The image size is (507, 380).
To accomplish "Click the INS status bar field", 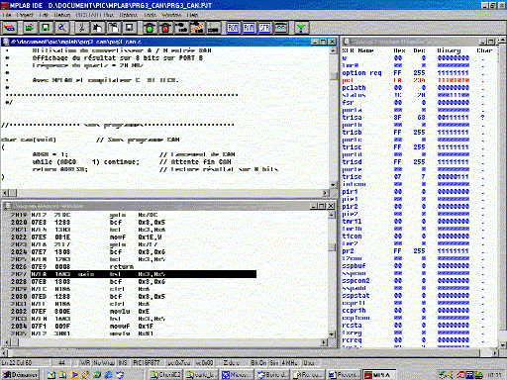I will click(123, 362).
